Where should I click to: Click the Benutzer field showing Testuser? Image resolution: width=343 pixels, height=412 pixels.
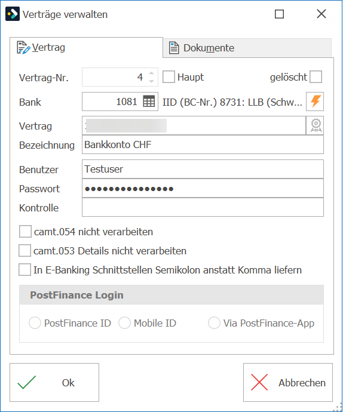(203, 169)
